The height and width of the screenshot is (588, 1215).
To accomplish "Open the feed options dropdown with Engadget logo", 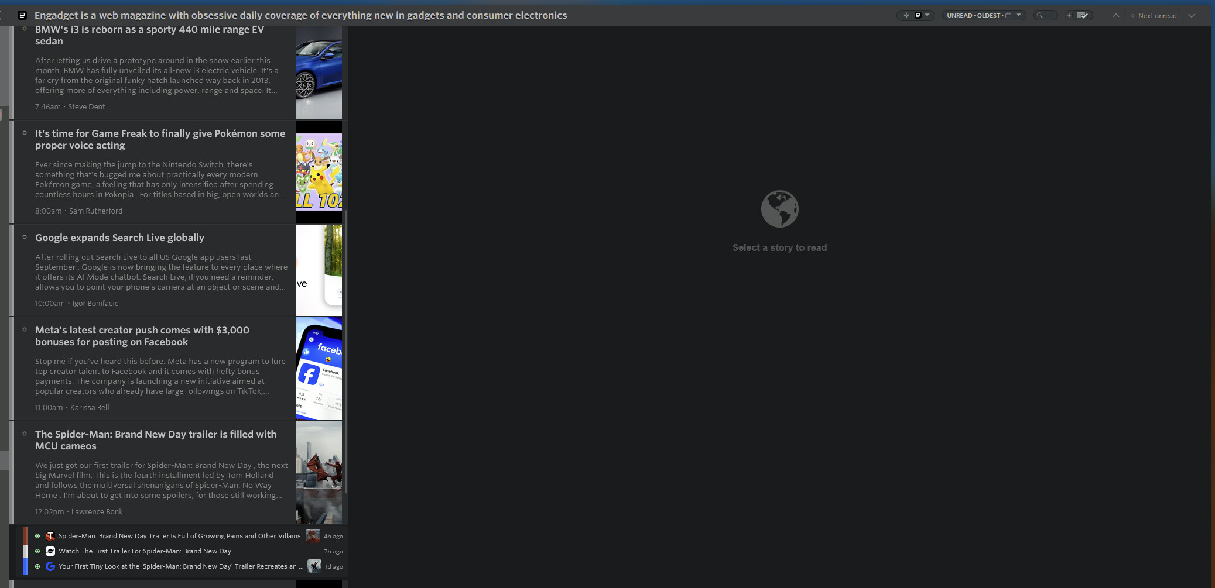I will (x=917, y=16).
